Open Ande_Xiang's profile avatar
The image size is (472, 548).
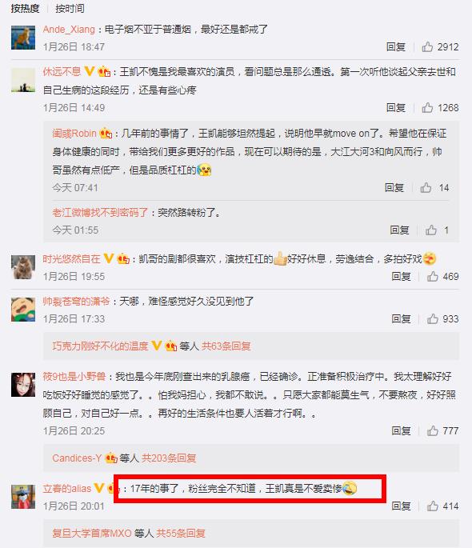(23, 38)
